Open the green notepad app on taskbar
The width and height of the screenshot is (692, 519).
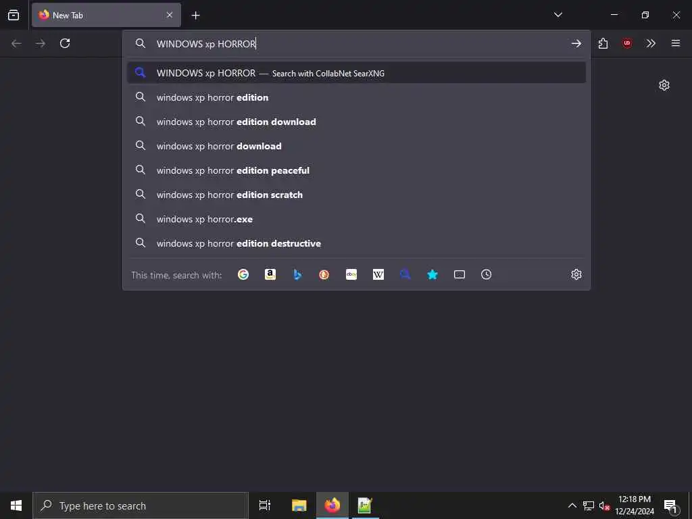pyautogui.click(x=365, y=505)
